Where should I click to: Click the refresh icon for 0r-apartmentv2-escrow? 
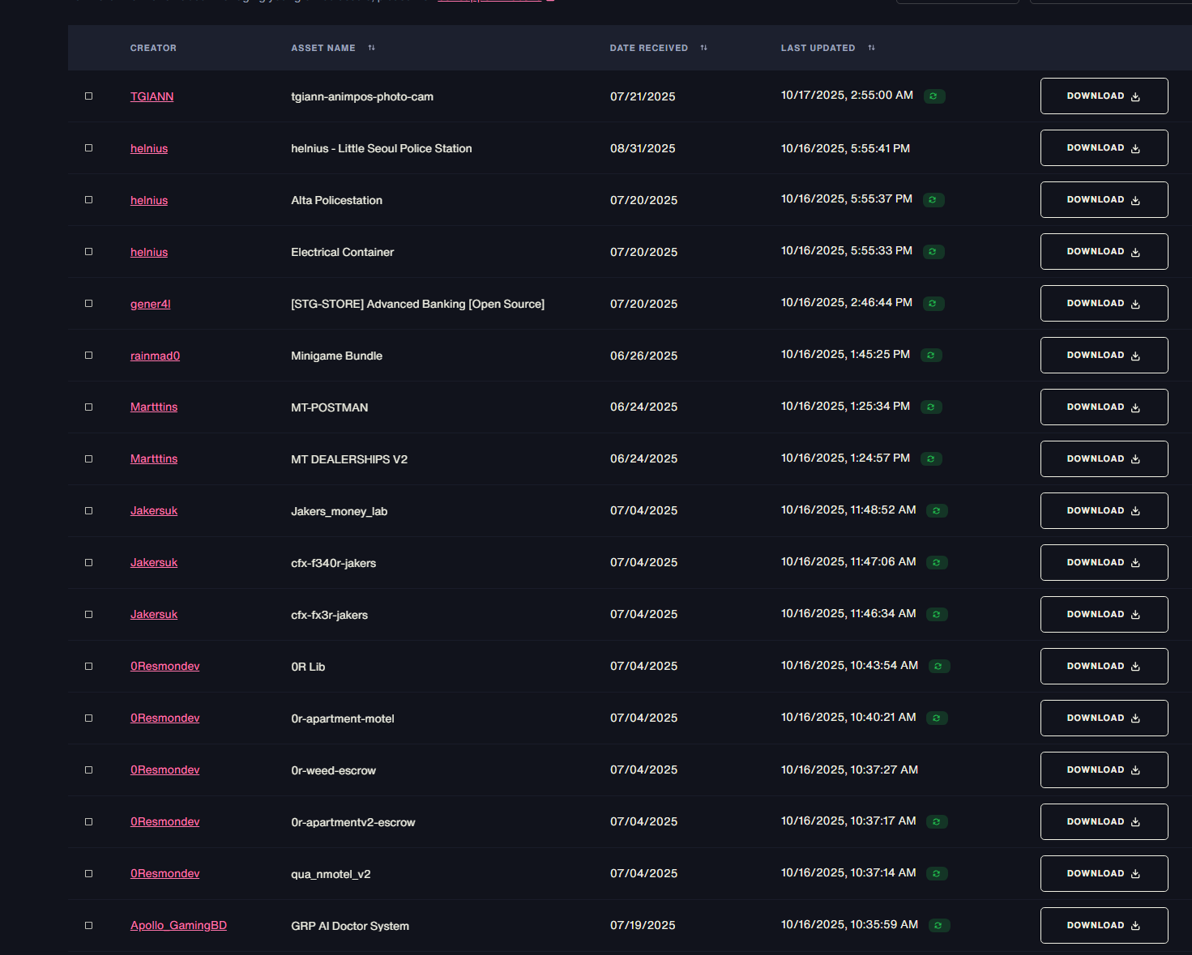pos(937,822)
